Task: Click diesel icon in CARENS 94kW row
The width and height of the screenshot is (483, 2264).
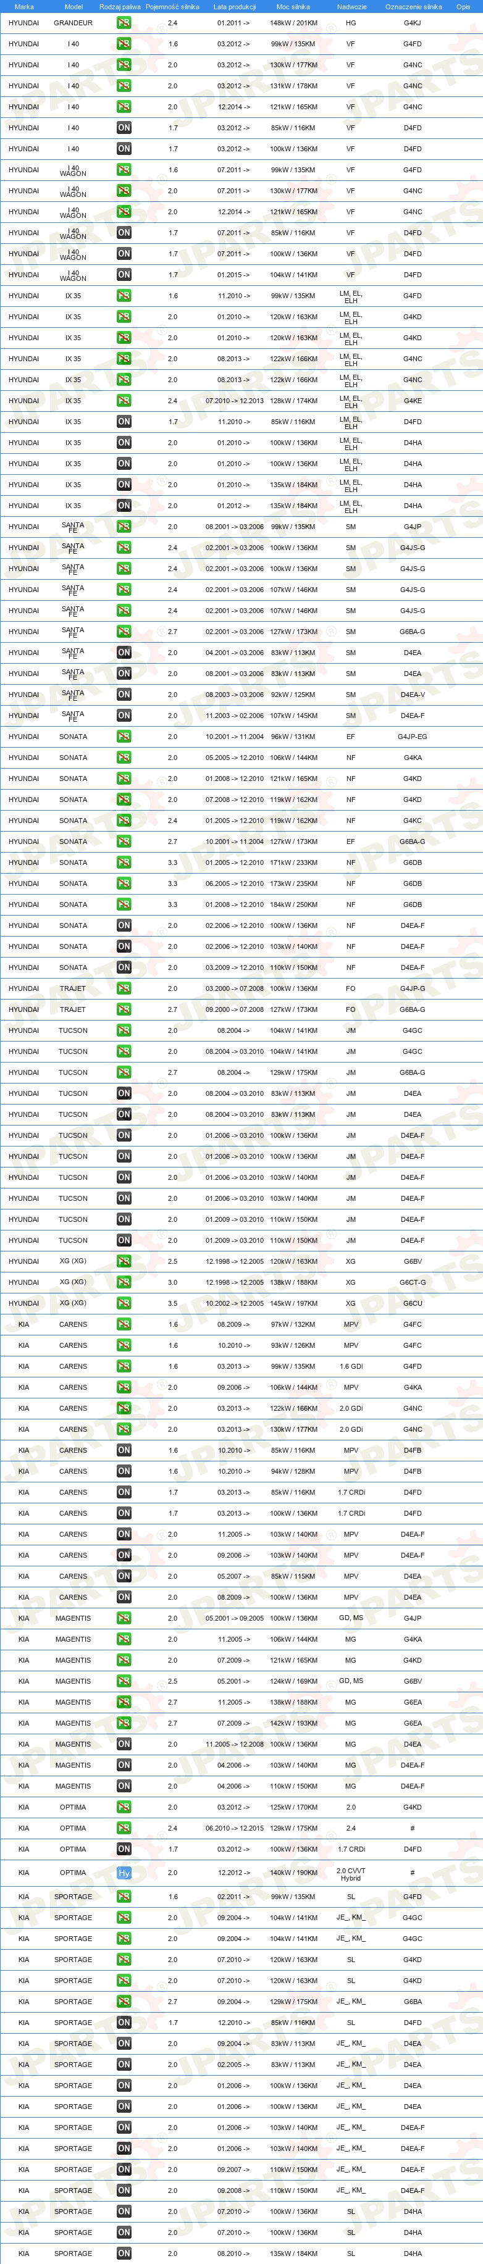Action: (x=124, y=1471)
